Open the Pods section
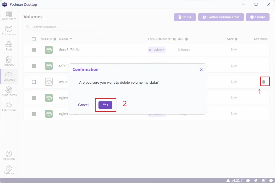This screenshot has width=275, height=183. 9,46
